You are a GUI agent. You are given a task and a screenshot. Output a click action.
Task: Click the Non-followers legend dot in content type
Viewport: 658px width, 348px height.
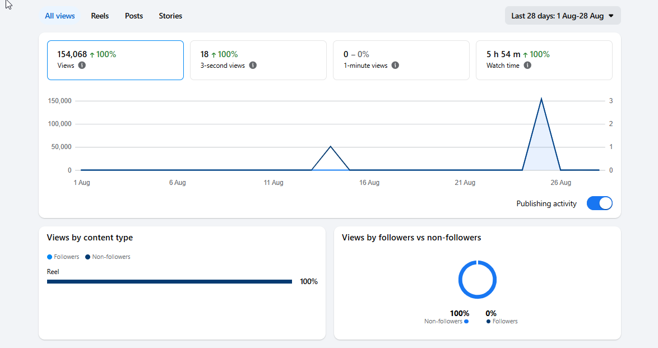pyautogui.click(x=87, y=257)
